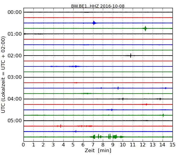The image size is (196, 157).
Task: Click x-axis tick label 5
Action: 73,145
